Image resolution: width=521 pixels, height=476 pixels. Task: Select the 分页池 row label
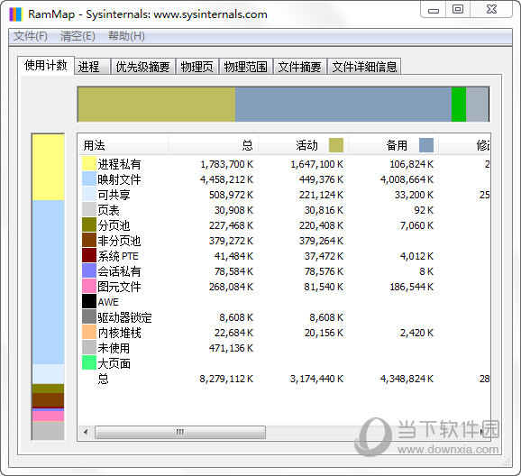tap(114, 225)
